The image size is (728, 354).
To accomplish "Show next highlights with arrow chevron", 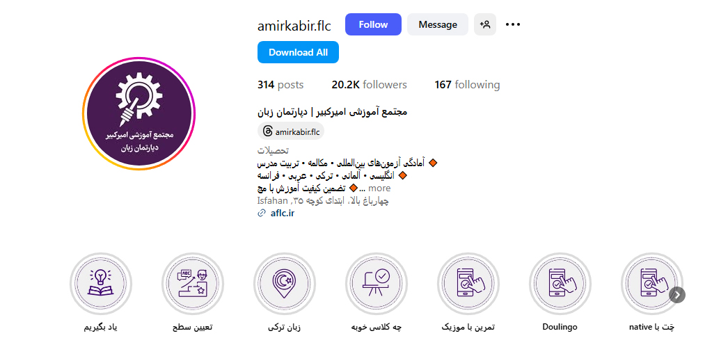I will pos(677,295).
